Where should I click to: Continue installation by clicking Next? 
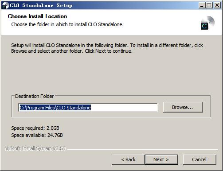[161, 159]
